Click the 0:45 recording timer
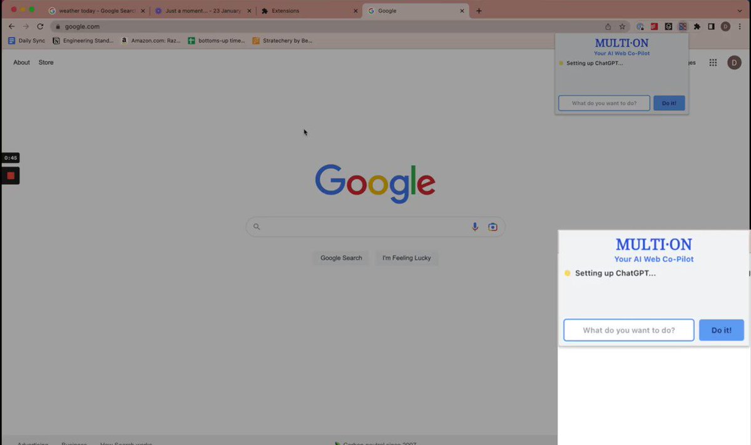Screen dimensions: 751x445 click(x=11, y=158)
